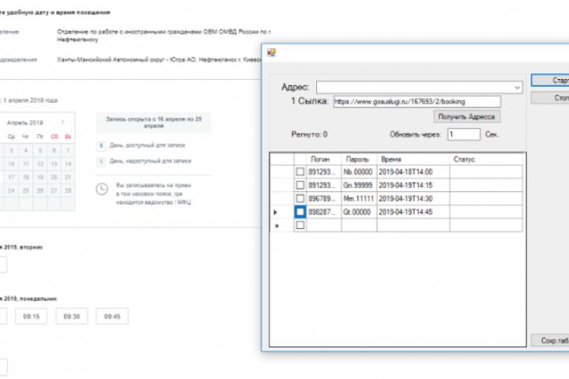Click the Сохр. таб button

550,340
